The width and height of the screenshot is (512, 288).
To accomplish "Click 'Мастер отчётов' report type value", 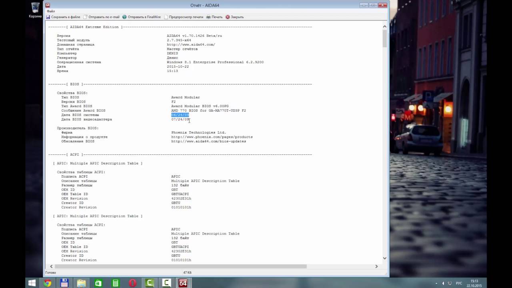I will point(182,49).
